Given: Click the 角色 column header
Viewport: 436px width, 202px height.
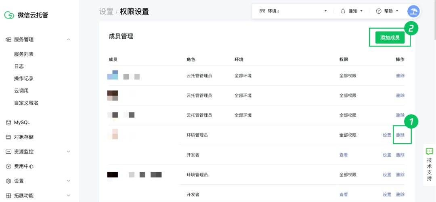Looking at the screenshot, I should click(x=191, y=59).
